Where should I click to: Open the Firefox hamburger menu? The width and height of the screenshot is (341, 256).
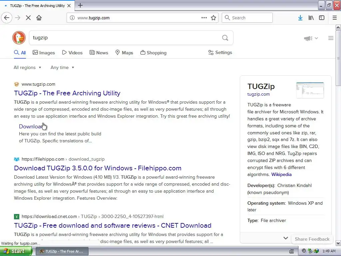click(335, 18)
